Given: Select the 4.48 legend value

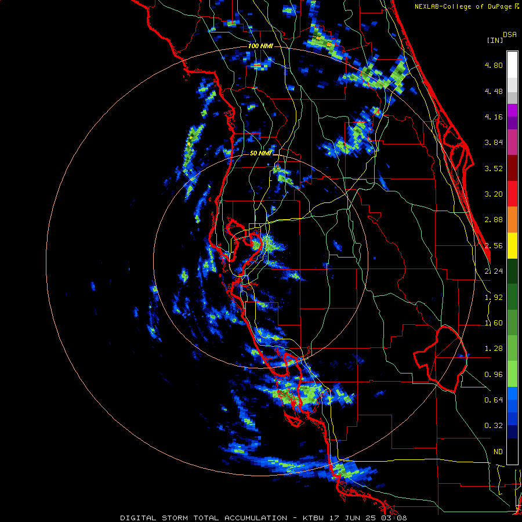Looking at the screenshot, I should [x=494, y=91].
